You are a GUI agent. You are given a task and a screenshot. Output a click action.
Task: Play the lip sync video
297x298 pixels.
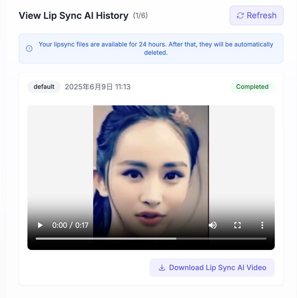point(40,225)
